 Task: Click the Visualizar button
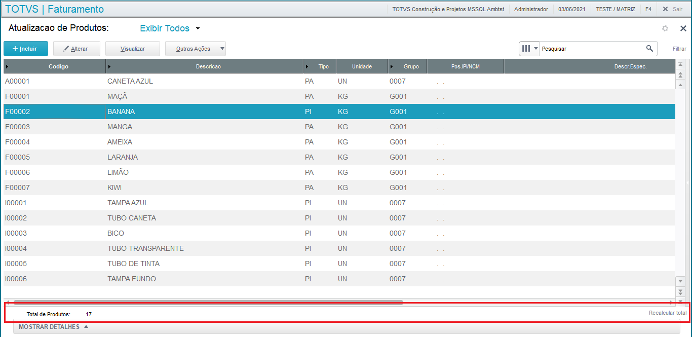point(133,49)
